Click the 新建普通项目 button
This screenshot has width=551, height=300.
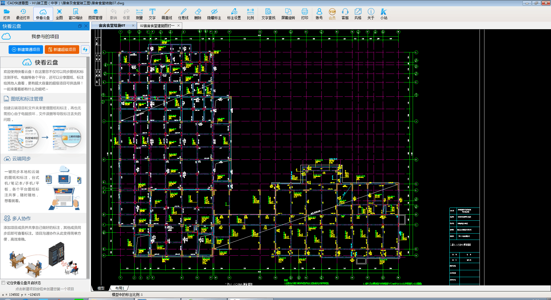(x=26, y=50)
